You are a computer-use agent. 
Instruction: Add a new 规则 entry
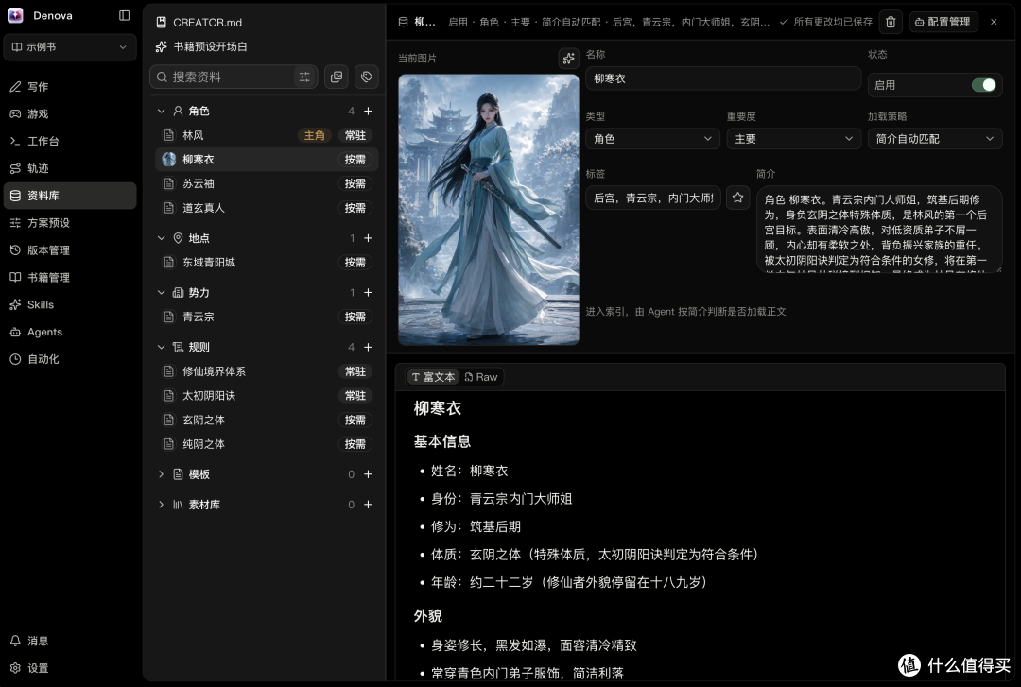pyautogui.click(x=368, y=347)
